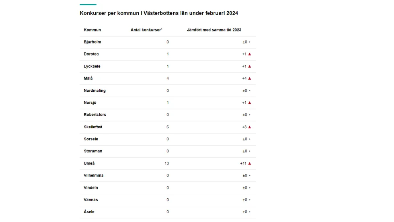The width and height of the screenshot is (394, 222).
Task: Click the gray arrow beside Robertsfors ±0
Action: 250,115
